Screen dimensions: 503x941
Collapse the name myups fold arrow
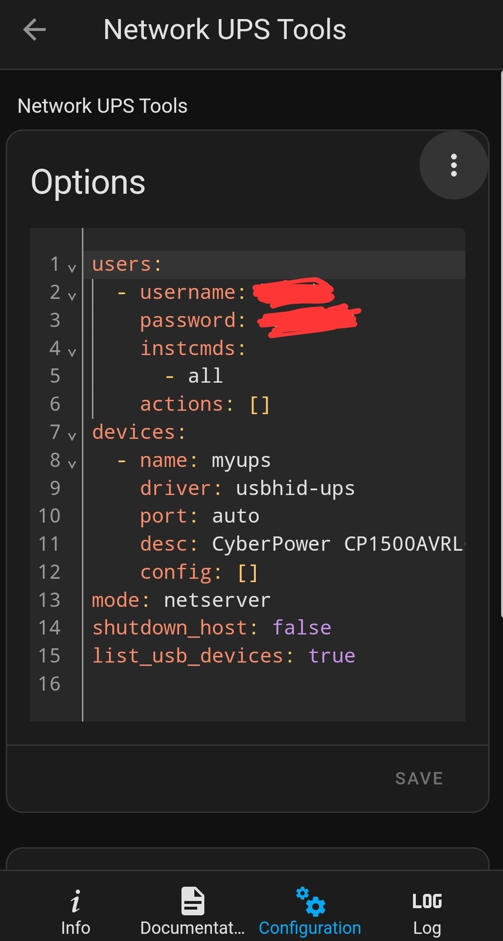click(72, 464)
